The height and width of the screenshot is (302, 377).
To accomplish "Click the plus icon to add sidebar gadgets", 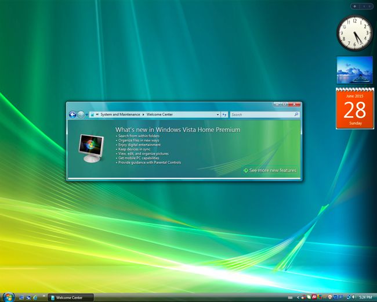I will 354,6.
